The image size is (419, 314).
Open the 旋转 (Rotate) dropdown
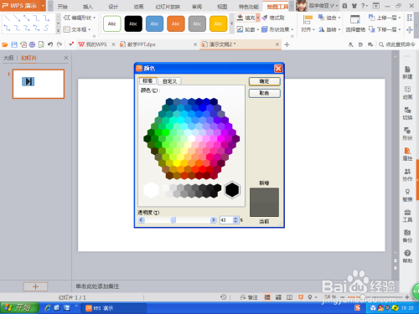tap(329, 29)
